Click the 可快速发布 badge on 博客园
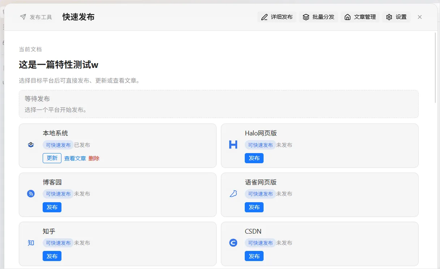440x269 pixels. 58,194
